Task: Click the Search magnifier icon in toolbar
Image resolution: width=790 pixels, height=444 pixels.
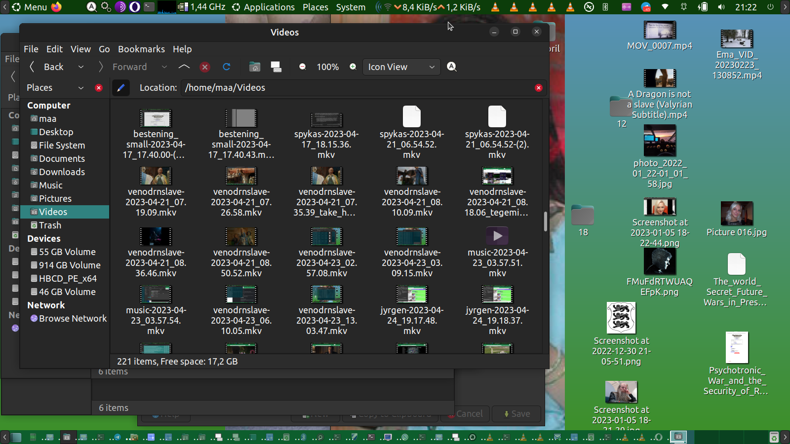Action: coord(452,67)
